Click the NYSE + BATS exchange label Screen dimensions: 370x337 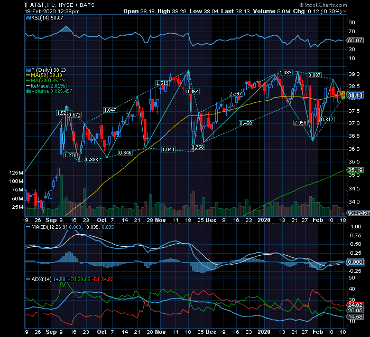coord(77,5)
